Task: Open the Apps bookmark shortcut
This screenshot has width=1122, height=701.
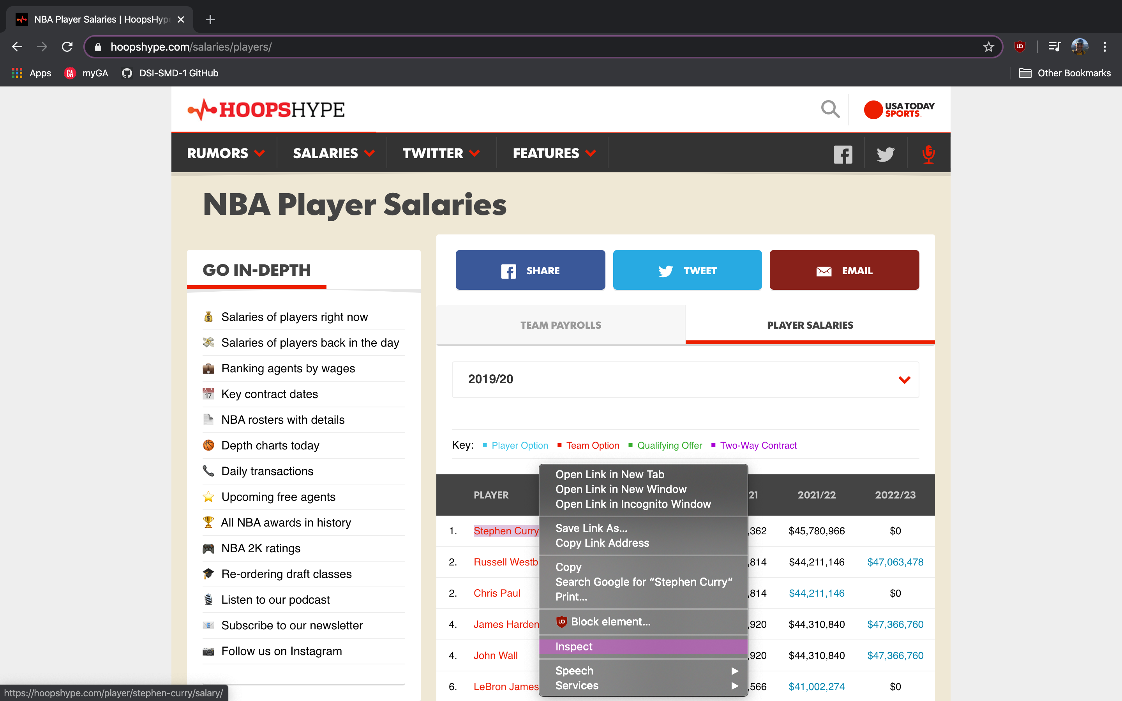Action: pos(32,73)
